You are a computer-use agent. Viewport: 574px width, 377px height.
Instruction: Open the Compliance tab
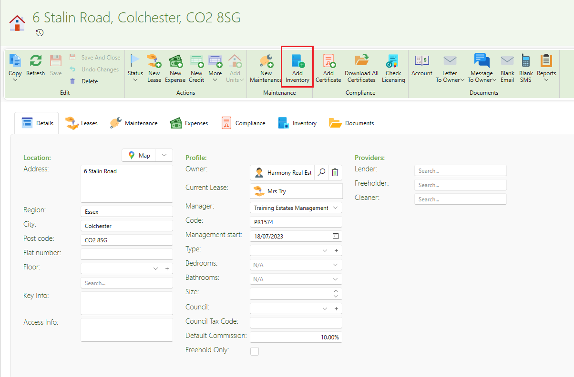pyautogui.click(x=243, y=123)
